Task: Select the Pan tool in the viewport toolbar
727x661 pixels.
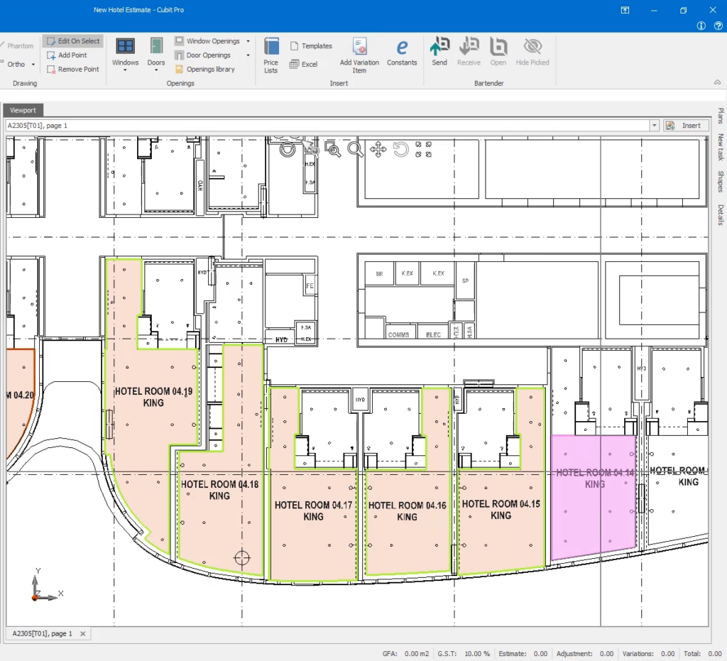Action: 378,149
